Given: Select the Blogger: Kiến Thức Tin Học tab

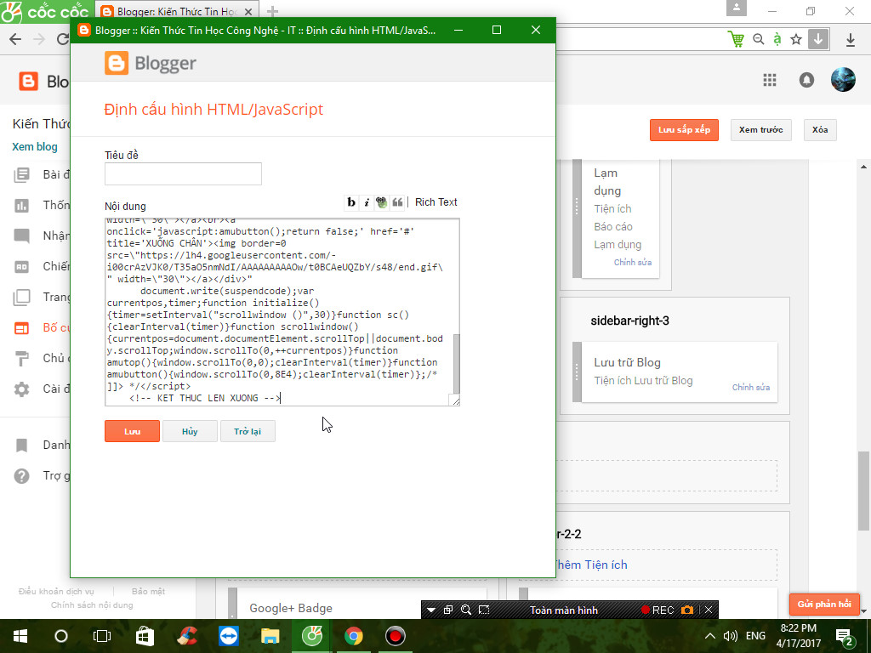Looking at the screenshot, I should tap(176, 11).
